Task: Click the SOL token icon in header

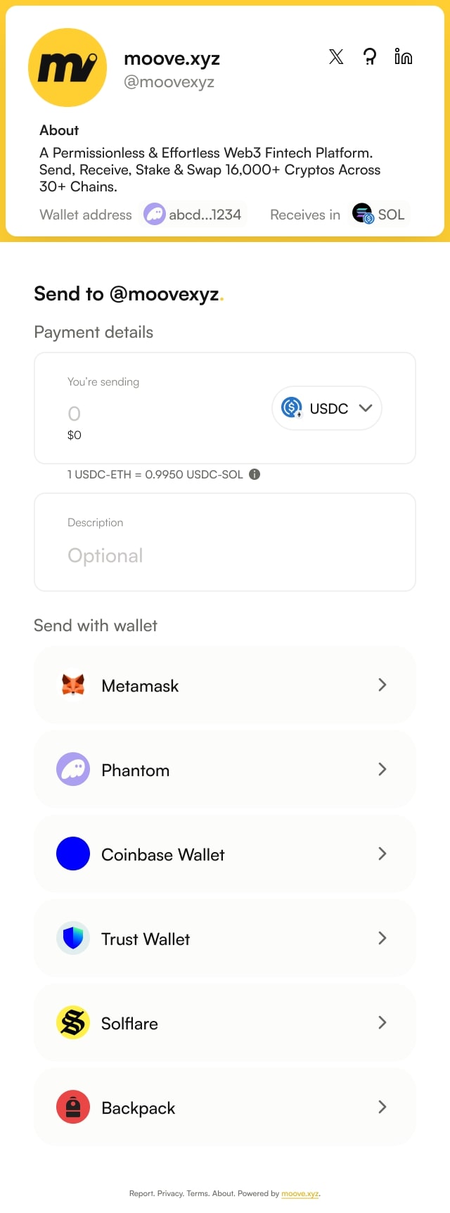Action: click(x=362, y=214)
